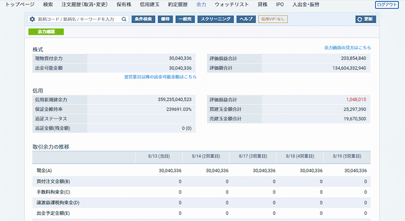
Task: Click the 更新 refresh button
Action: coord(366,19)
